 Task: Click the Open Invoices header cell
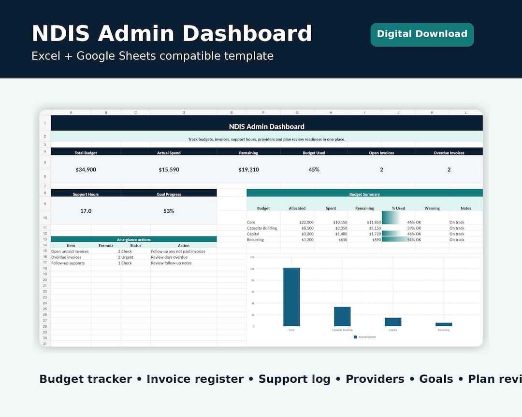pos(381,152)
